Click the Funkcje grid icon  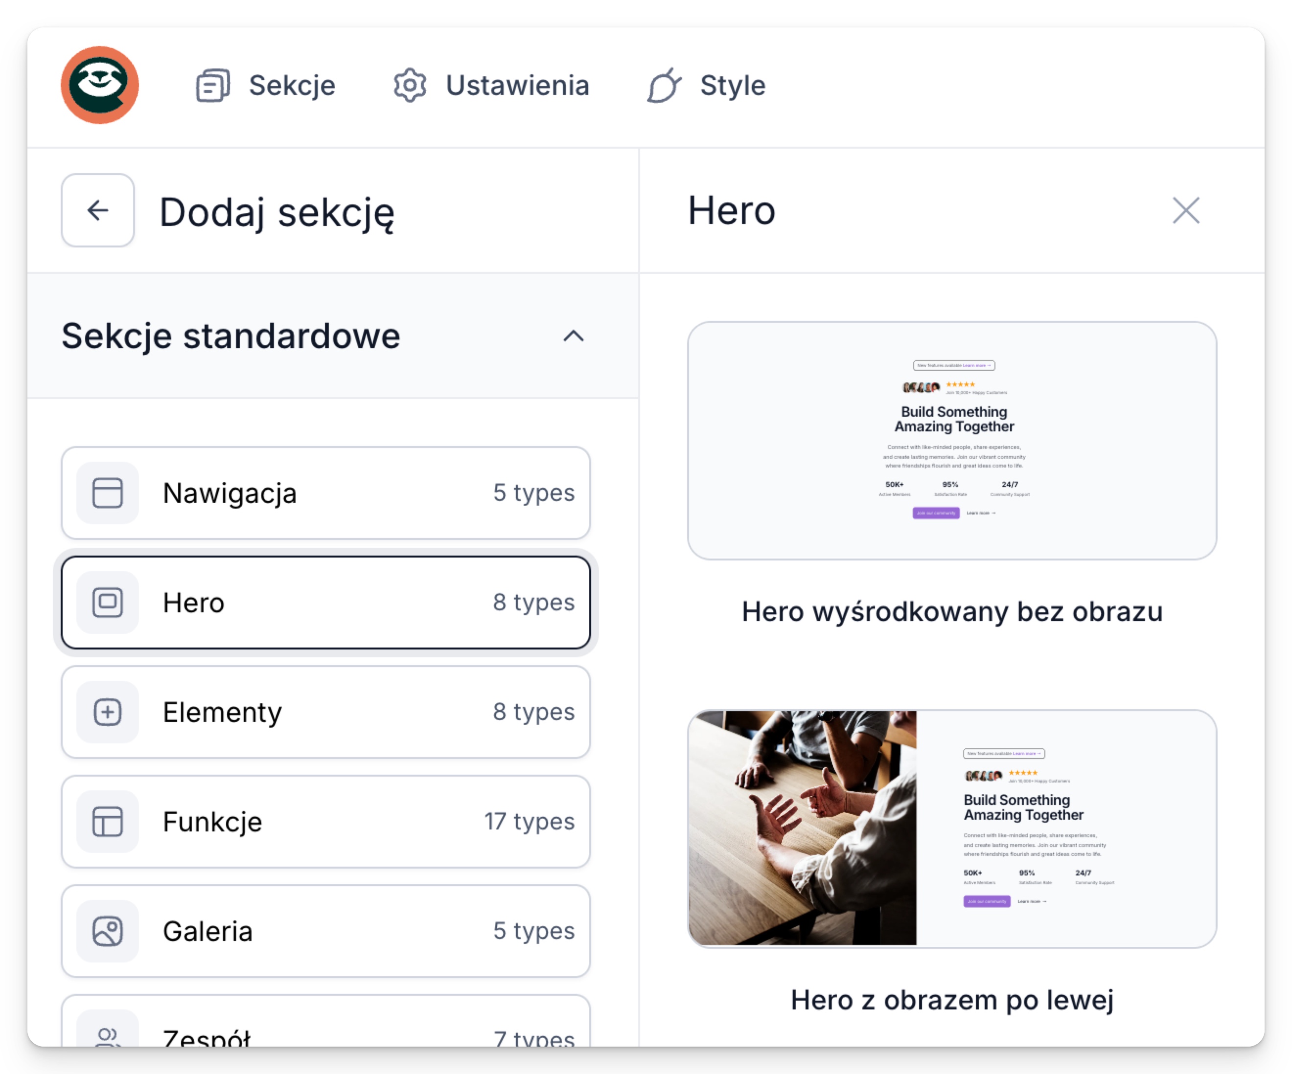tap(108, 821)
